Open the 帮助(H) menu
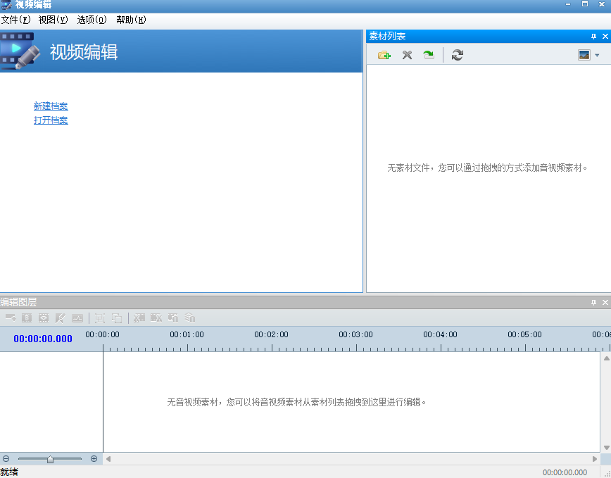Viewport: 611px width, 478px height. coord(131,20)
